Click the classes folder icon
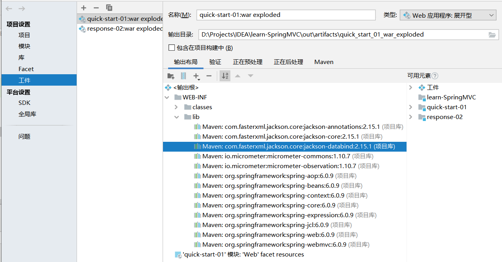Image resolution: width=502 pixels, height=262 pixels. 187,107
